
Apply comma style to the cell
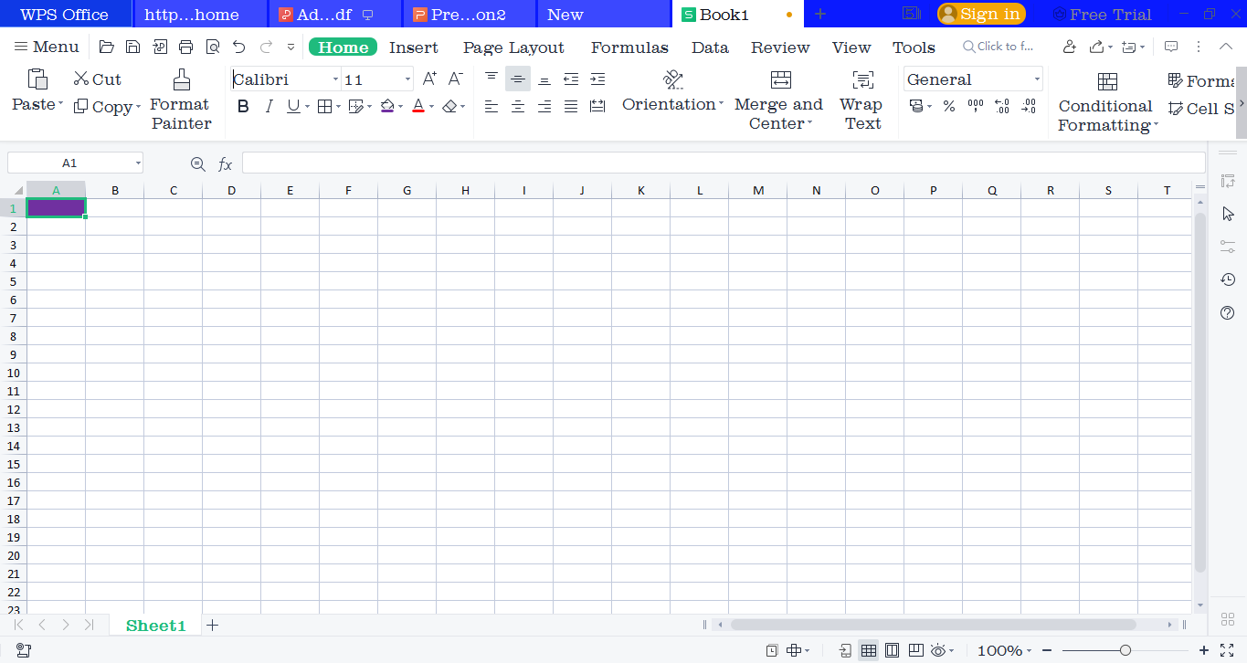click(975, 106)
